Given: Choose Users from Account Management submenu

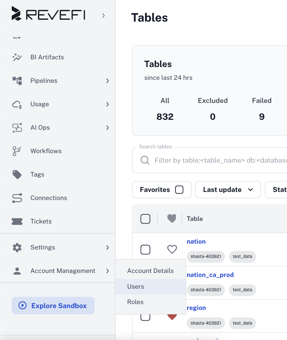Looking at the screenshot, I should coord(135,287).
